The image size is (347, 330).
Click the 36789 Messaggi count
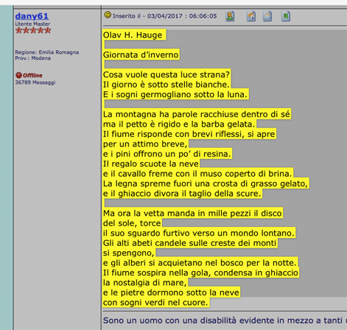click(x=35, y=82)
